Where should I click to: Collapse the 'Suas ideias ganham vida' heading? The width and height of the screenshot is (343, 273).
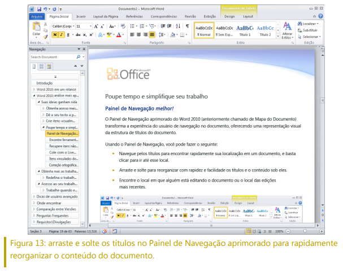coord(38,102)
